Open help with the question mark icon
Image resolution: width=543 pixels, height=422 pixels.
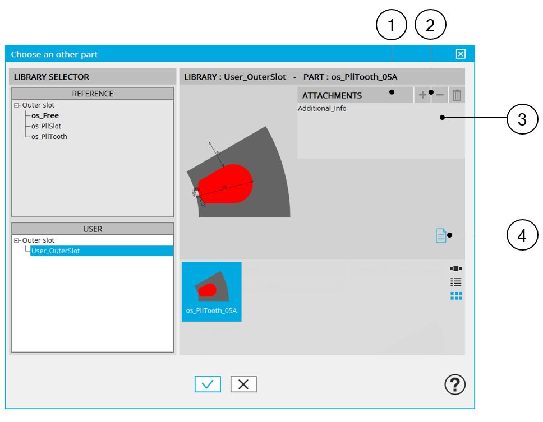tap(454, 384)
